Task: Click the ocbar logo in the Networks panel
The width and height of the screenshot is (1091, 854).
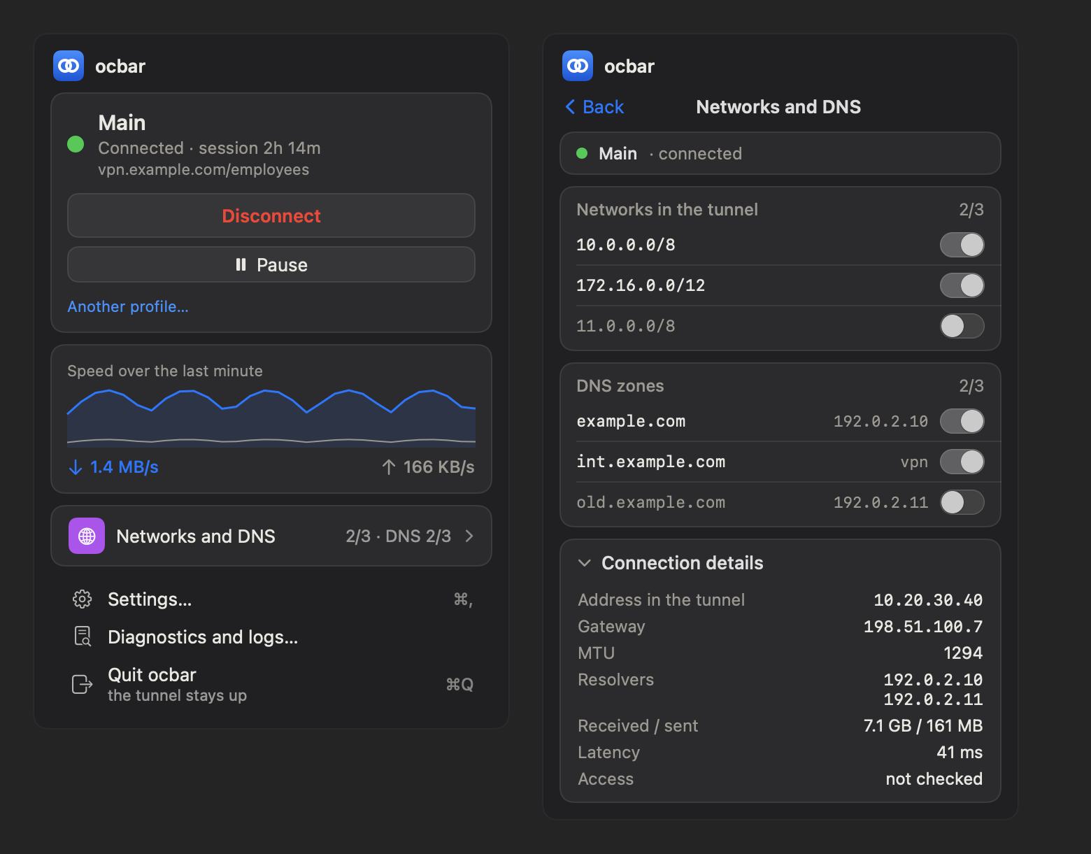Action: click(x=578, y=66)
